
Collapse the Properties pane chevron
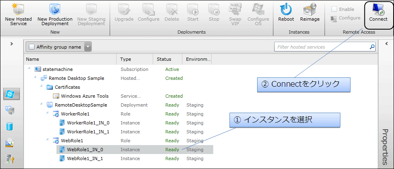(x=387, y=44)
